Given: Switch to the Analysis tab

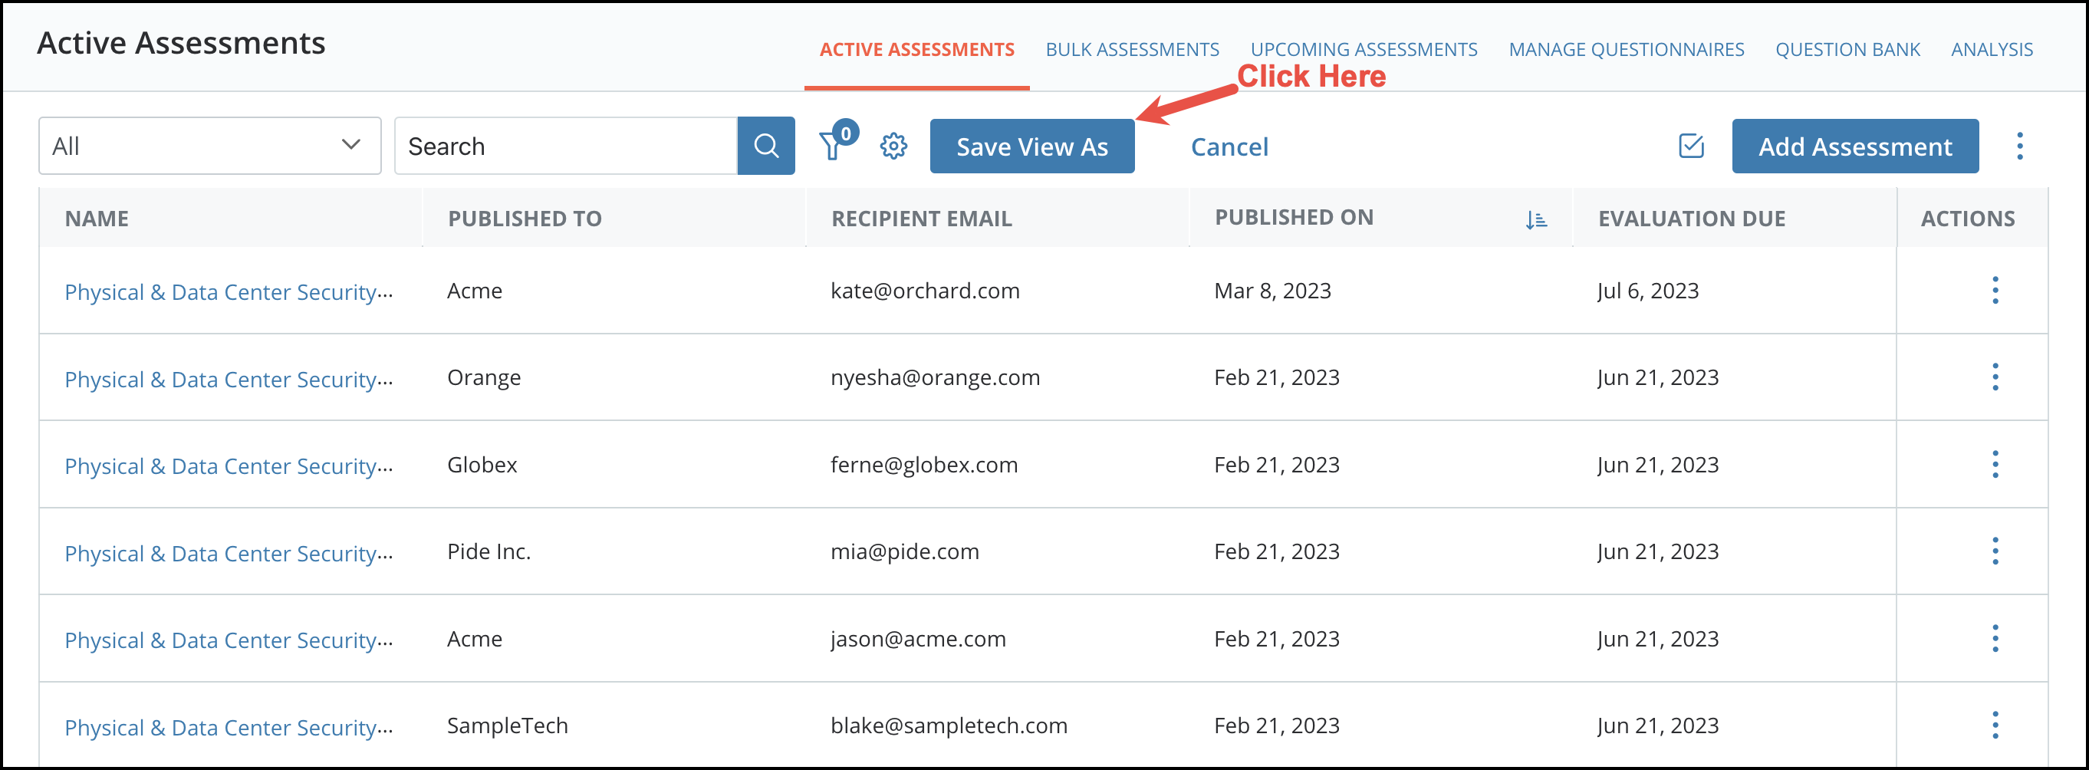Looking at the screenshot, I should pos(1992,48).
